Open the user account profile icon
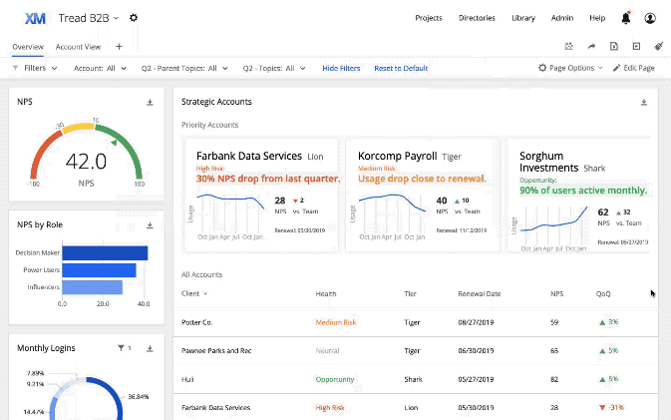 pyautogui.click(x=650, y=18)
